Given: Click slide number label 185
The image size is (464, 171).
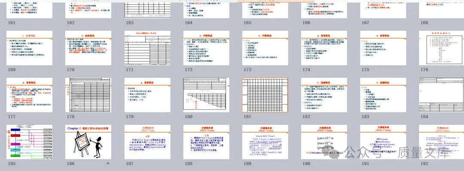Looking at the screenshot, I should point(12,164).
